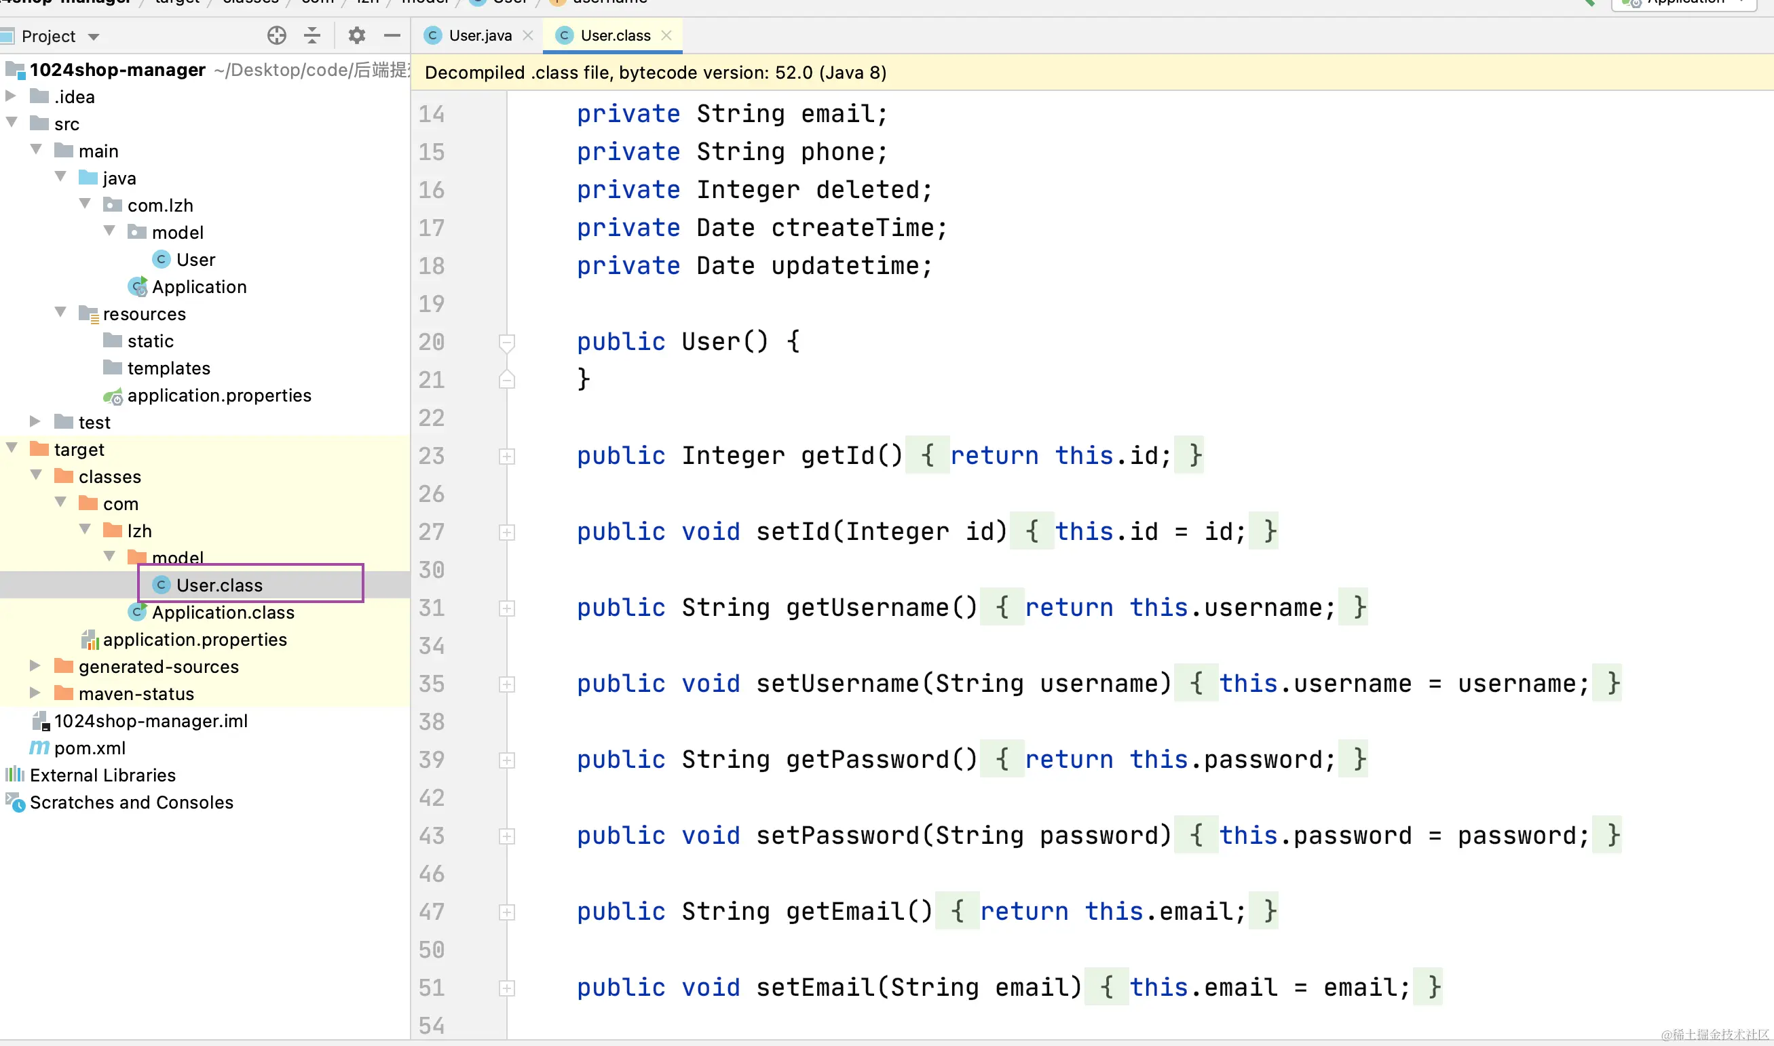The image size is (1774, 1046).
Task: Expand the setUsername method fold on line 35
Action: 507,684
